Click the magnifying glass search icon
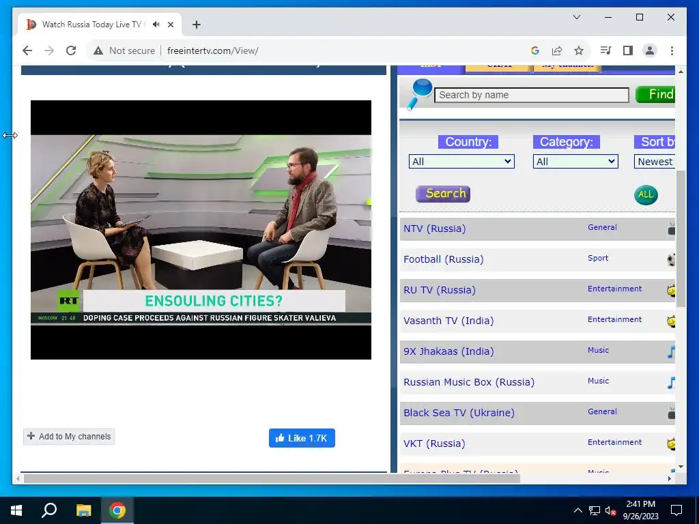The width and height of the screenshot is (699, 524). pyautogui.click(x=419, y=94)
